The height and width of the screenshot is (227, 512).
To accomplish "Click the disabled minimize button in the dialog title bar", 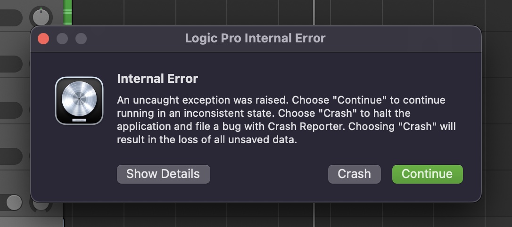I will (x=62, y=39).
